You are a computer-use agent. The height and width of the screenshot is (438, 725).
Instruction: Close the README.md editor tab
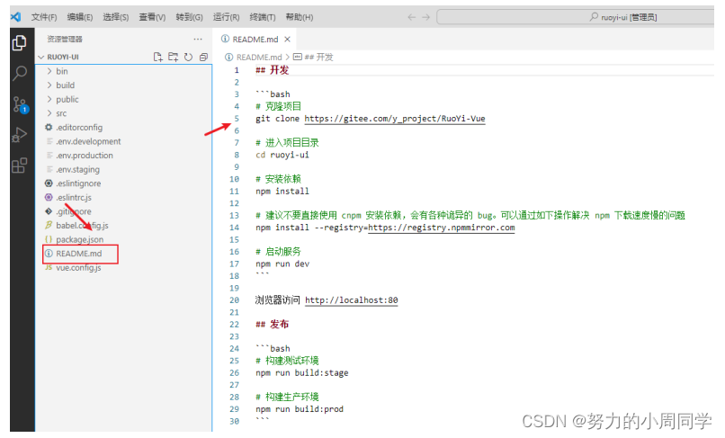[287, 40]
